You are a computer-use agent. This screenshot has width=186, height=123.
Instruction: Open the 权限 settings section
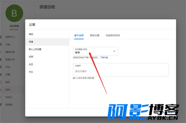pos(31,57)
